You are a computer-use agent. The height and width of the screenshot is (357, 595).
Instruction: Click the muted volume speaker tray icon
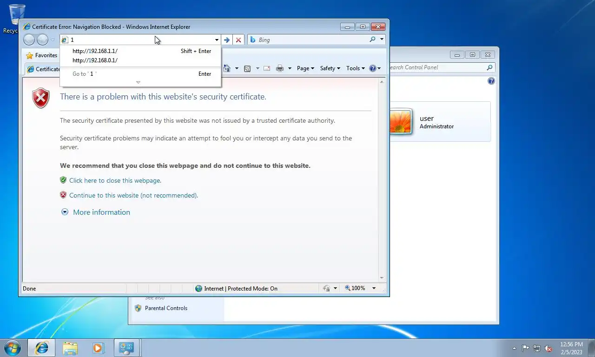point(548,348)
